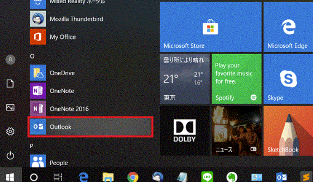The image size is (313, 182).
Task: Launch Mozilla Thunderbird from the app list
Action: tap(91, 19)
